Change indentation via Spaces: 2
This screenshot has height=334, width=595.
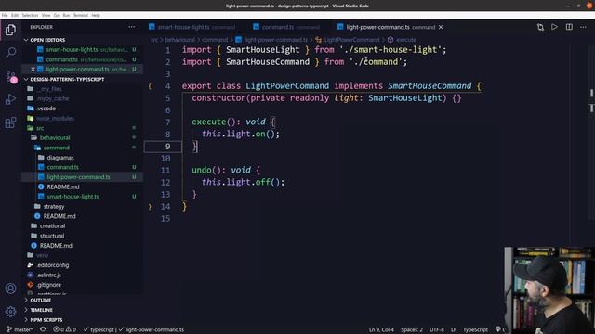(x=412, y=329)
